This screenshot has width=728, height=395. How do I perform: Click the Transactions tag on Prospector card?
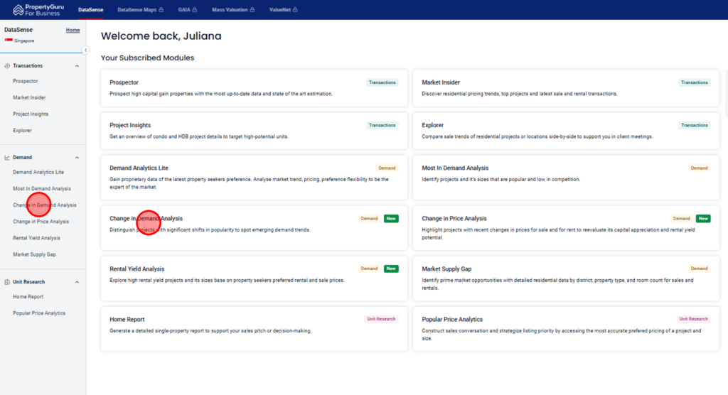(x=382, y=82)
